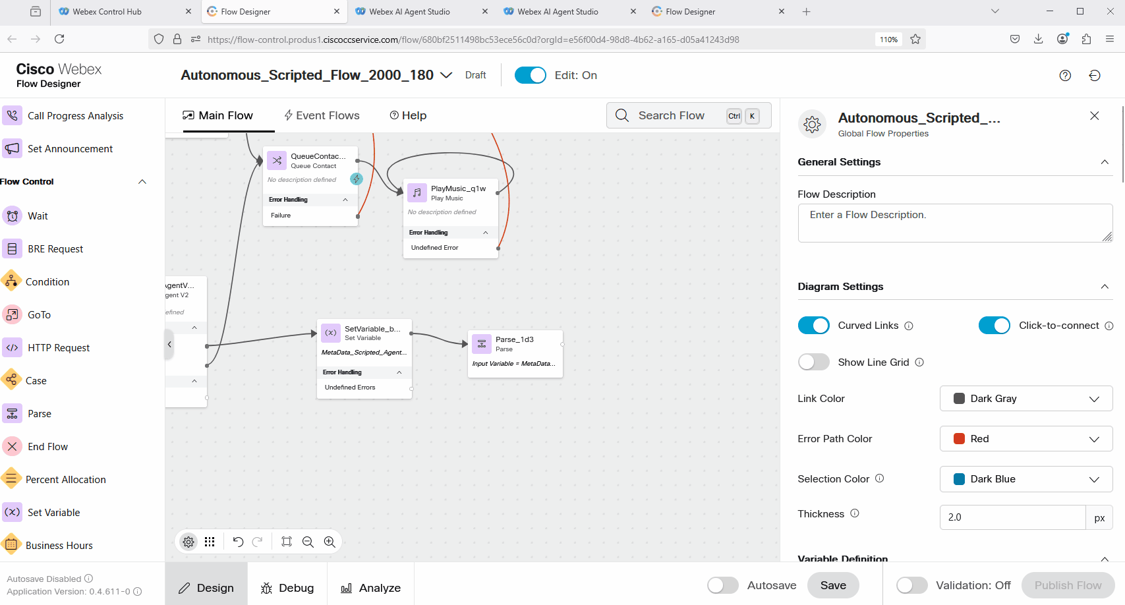Click the Business Hours activity icon
Image resolution: width=1125 pixels, height=605 pixels.
pyautogui.click(x=12, y=545)
